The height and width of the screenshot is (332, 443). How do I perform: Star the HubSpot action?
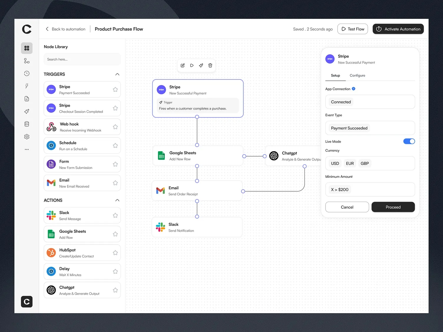coord(115,253)
